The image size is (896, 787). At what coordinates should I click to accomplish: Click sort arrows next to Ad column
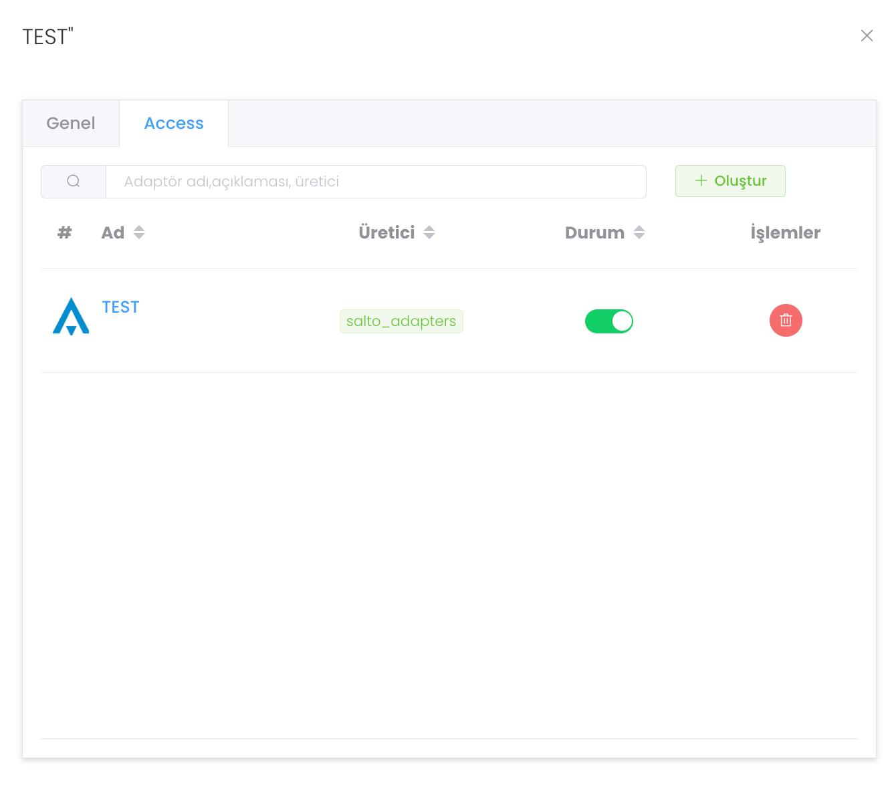(139, 232)
